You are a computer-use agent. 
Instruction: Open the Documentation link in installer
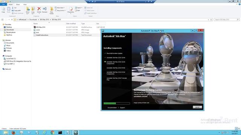pyautogui.click(x=112, y=108)
